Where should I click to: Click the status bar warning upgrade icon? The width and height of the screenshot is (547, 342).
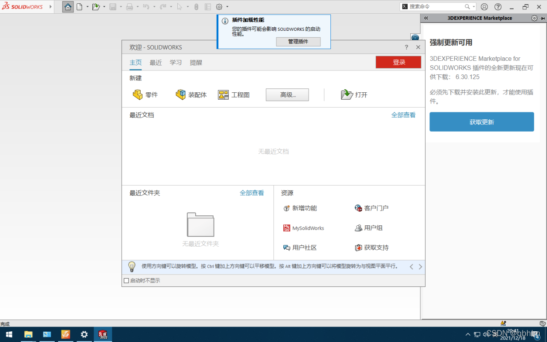pyautogui.click(x=503, y=324)
